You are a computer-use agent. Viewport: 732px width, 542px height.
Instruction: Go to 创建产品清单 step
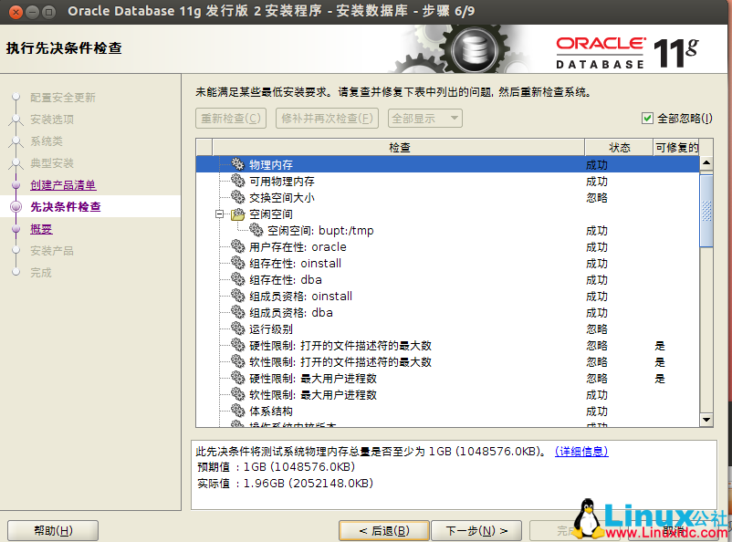pyautogui.click(x=63, y=185)
